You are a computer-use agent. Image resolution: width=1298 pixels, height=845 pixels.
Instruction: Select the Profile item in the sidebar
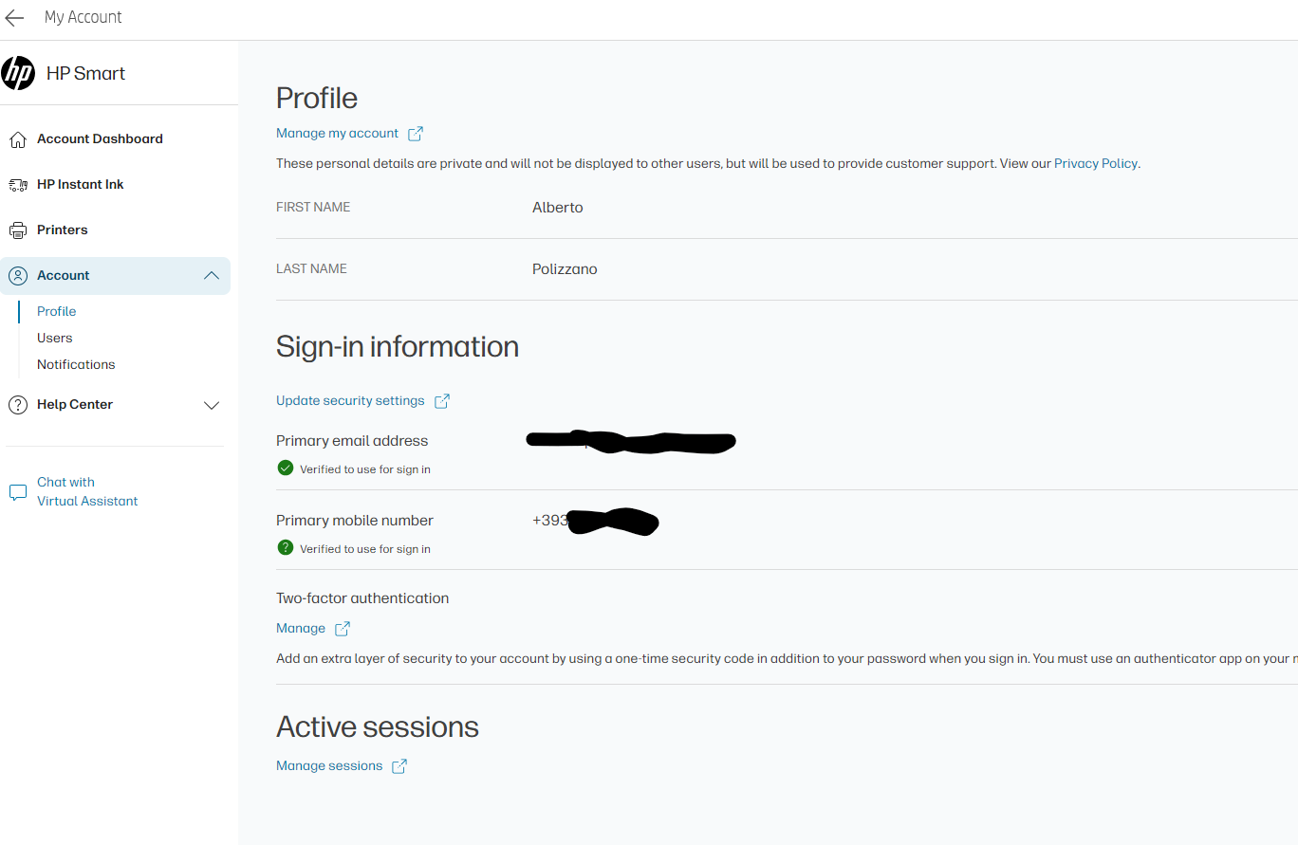56,311
